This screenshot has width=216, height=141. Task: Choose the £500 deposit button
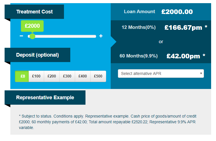tap(98, 76)
